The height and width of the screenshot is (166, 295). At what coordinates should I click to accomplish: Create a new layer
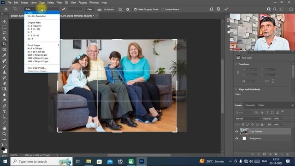pos(282,154)
